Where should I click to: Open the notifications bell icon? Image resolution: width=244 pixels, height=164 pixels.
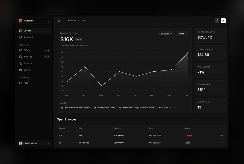[217, 20]
